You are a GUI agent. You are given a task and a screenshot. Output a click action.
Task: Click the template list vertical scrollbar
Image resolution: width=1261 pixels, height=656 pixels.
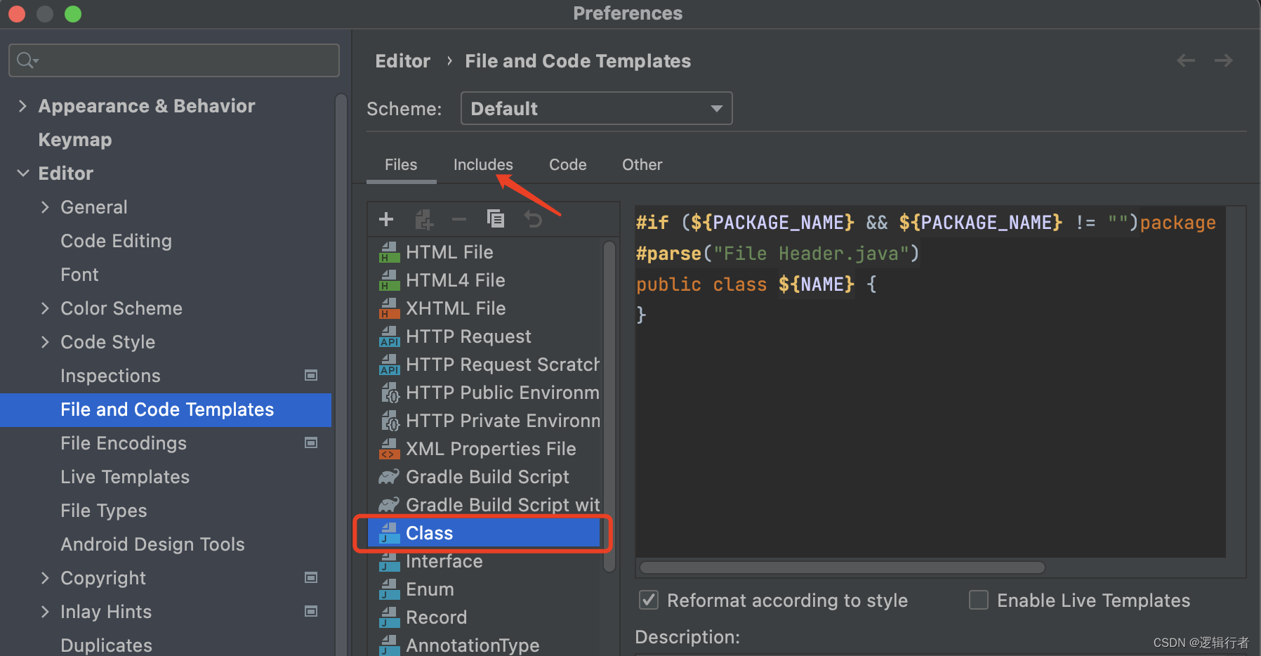[x=609, y=406]
